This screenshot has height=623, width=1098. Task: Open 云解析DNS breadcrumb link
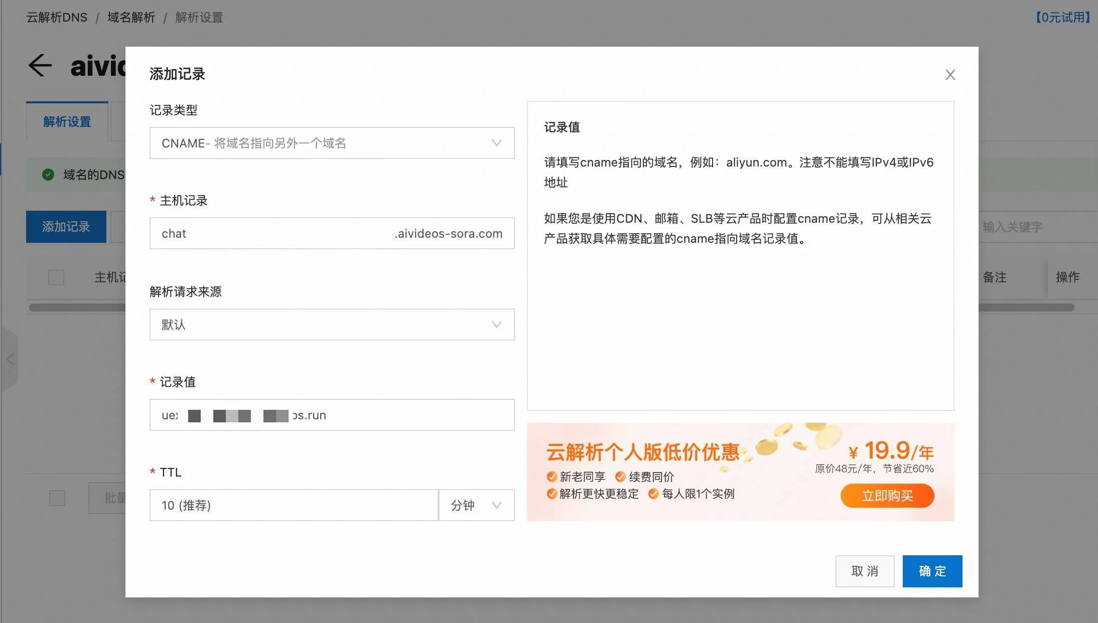click(57, 18)
